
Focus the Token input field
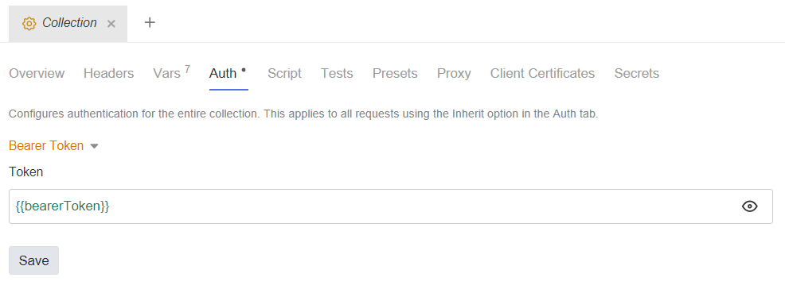[x=391, y=206]
